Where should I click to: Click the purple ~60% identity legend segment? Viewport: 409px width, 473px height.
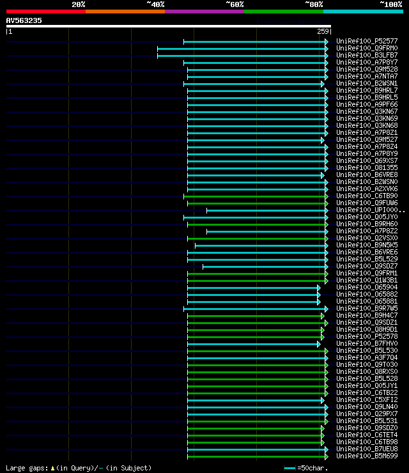point(204,12)
